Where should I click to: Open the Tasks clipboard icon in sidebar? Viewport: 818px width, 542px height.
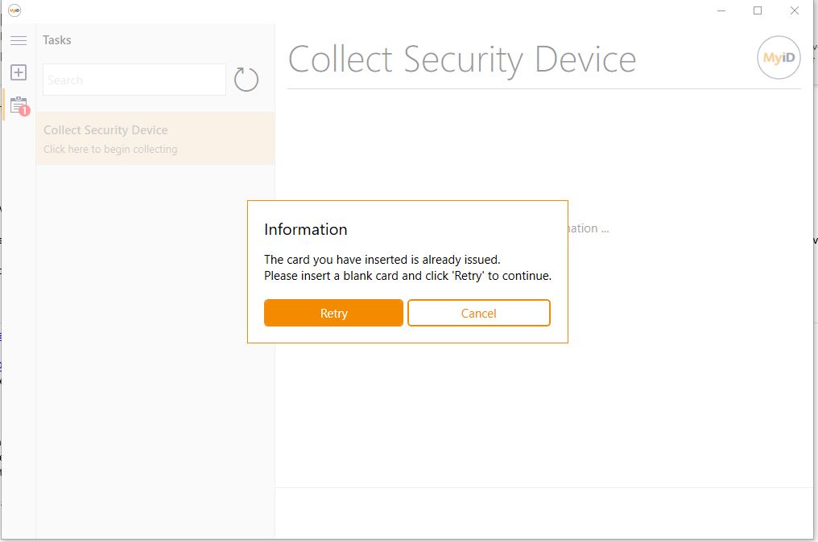coord(19,105)
